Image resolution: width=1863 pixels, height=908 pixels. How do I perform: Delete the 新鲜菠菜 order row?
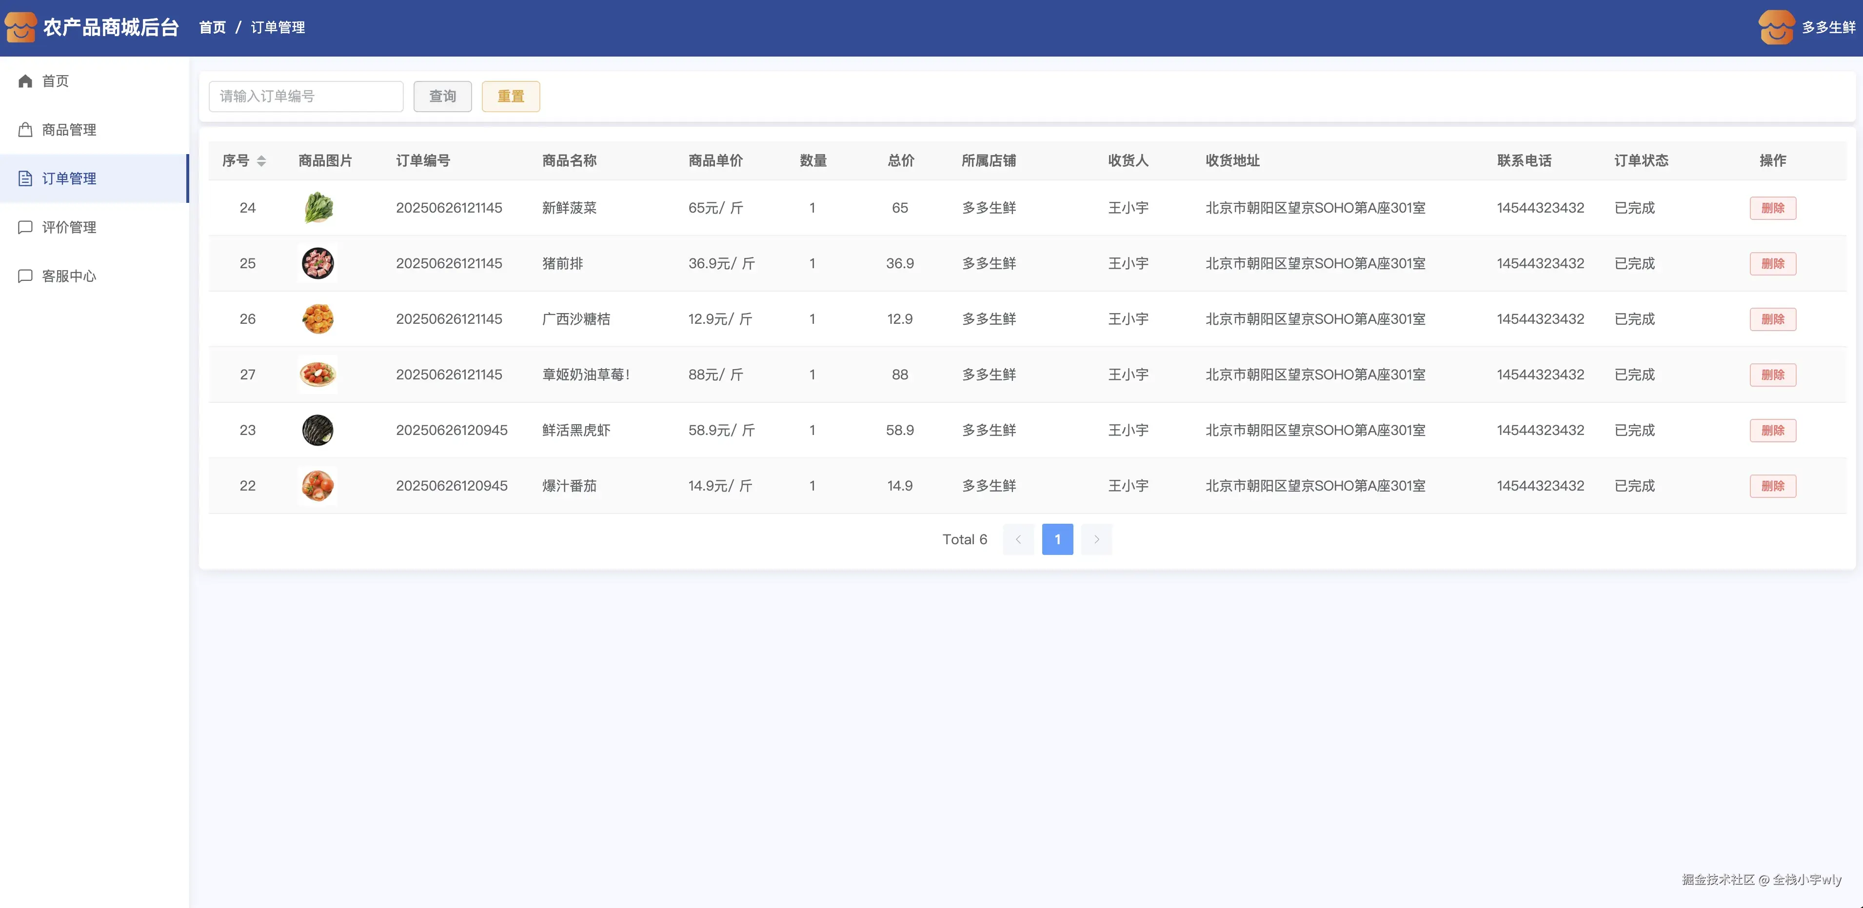[x=1772, y=208]
